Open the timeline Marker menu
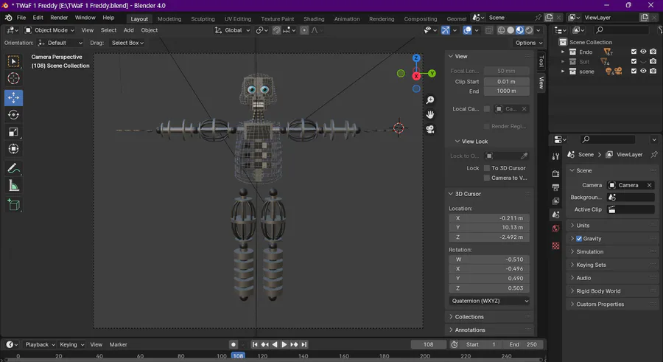The width and height of the screenshot is (663, 362). coord(119,344)
